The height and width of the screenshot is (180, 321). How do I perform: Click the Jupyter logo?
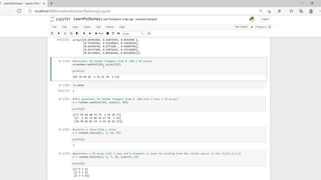click(x=60, y=19)
